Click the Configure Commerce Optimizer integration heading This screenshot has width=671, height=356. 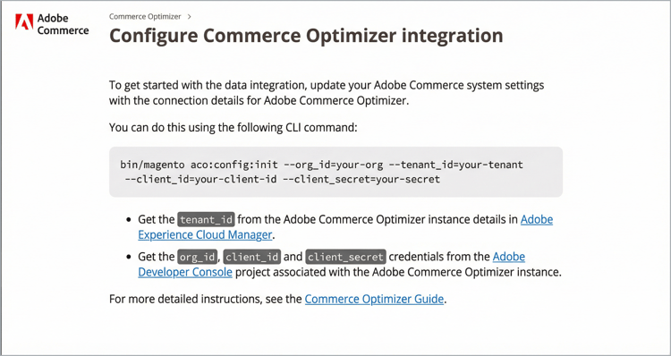click(306, 36)
